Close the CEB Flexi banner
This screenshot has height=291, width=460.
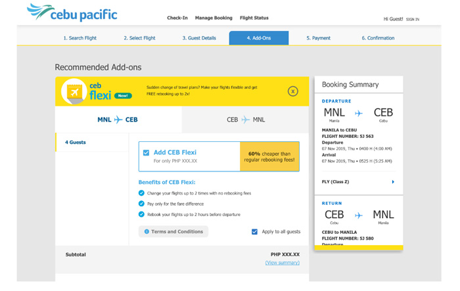pyautogui.click(x=292, y=91)
